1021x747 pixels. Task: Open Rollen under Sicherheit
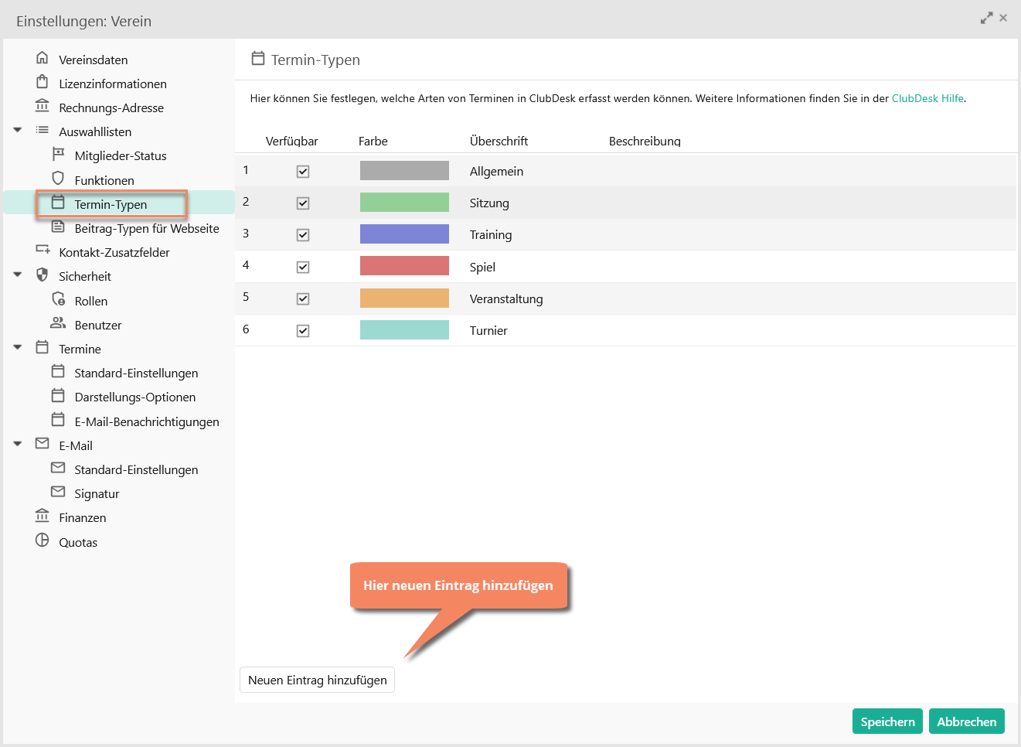click(91, 301)
